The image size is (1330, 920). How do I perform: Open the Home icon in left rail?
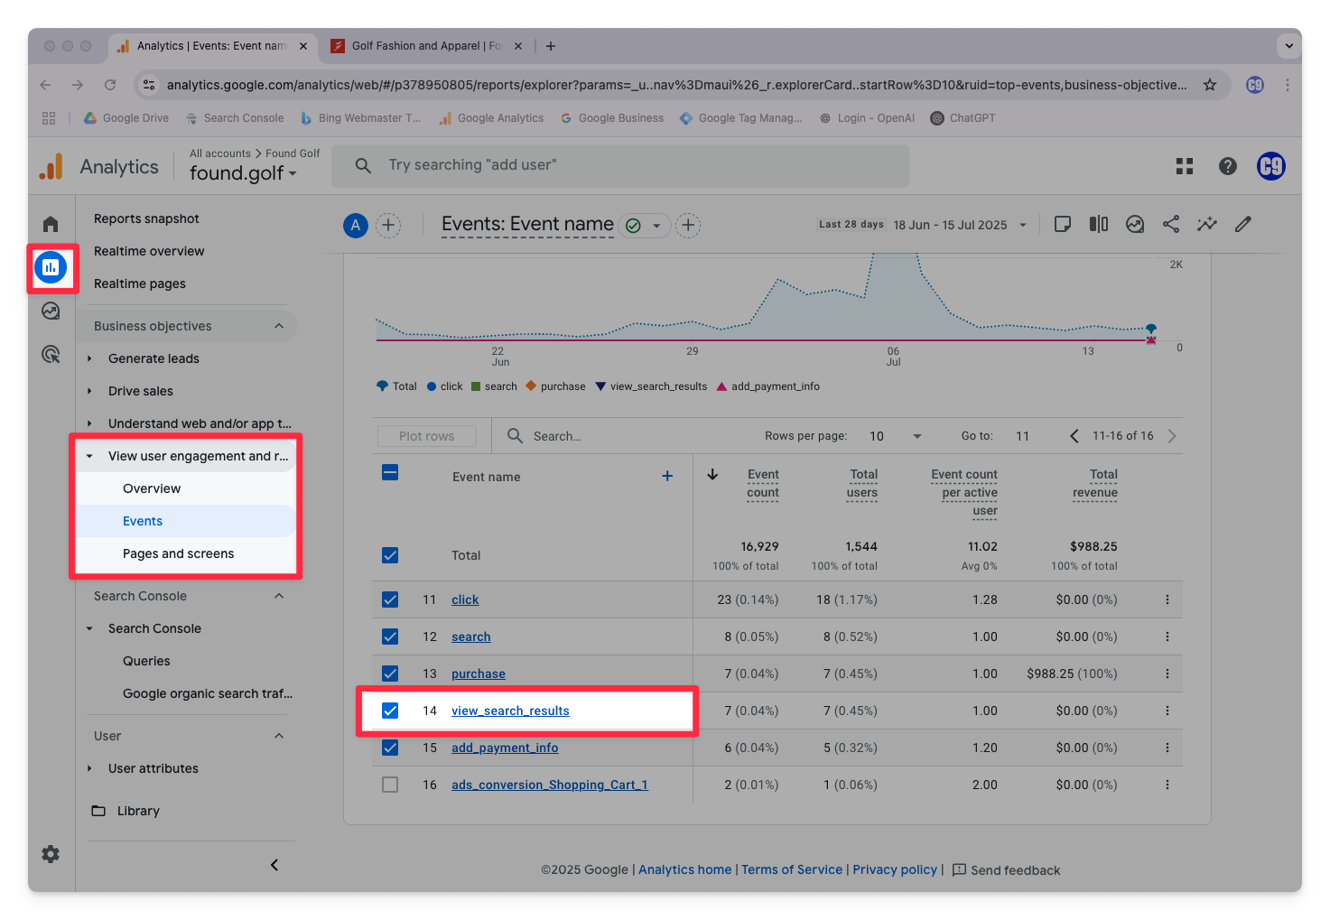(x=51, y=224)
